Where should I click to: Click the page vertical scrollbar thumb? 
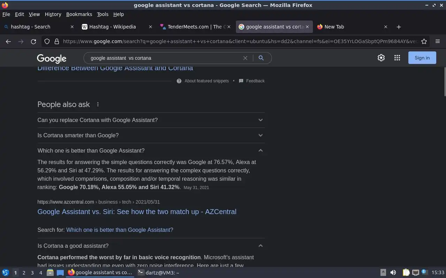pos(444,82)
